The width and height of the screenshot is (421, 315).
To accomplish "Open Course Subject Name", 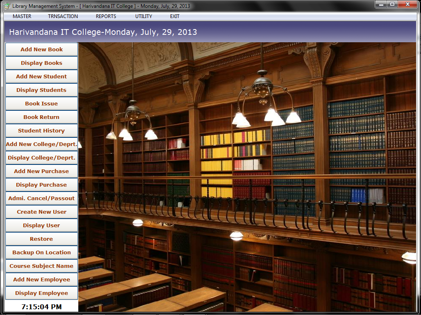I will click(41, 266).
